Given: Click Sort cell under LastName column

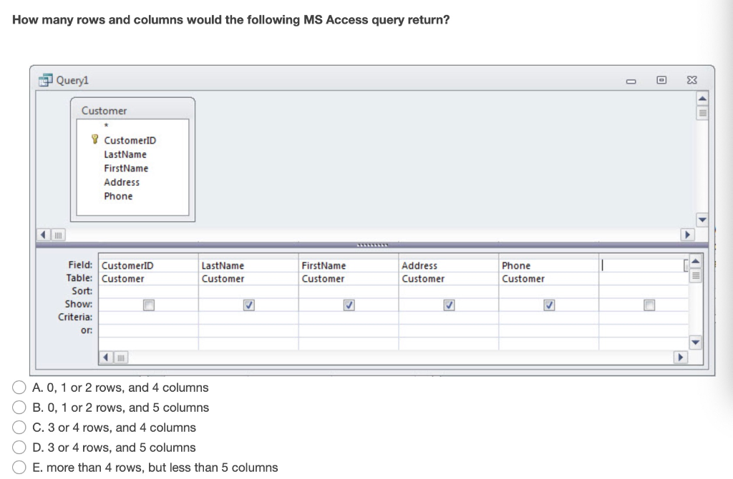Looking at the screenshot, I should coord(248,292).
